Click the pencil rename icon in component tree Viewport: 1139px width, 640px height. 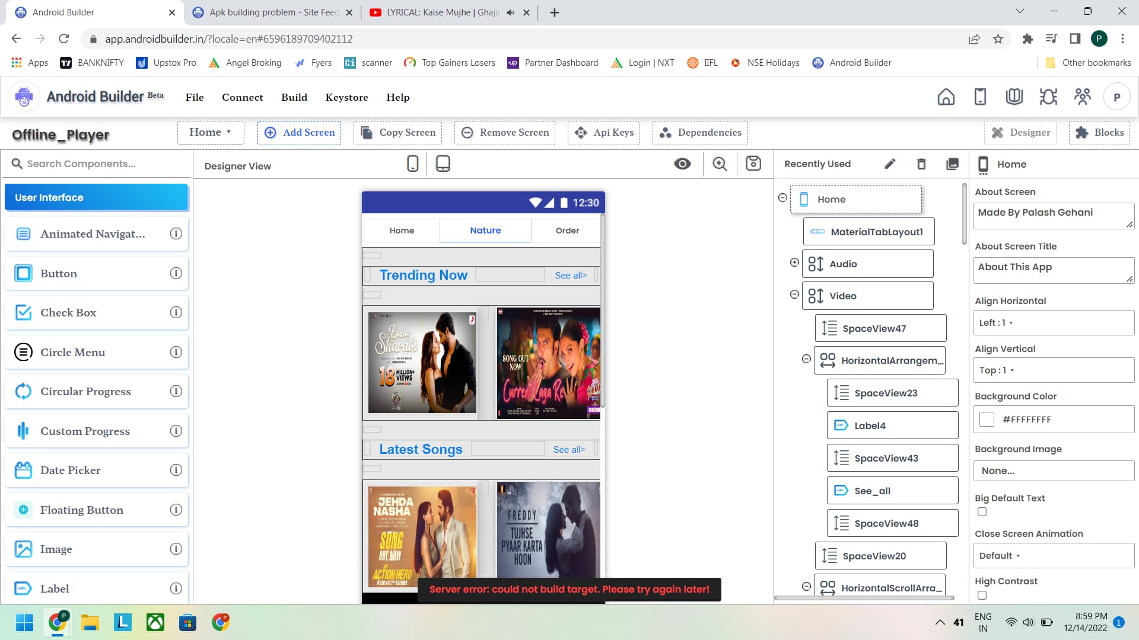890,164
